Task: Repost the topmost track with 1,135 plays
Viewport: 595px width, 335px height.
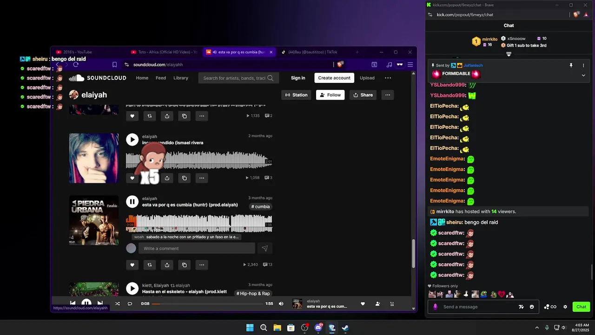Action: tap(149, 116)
